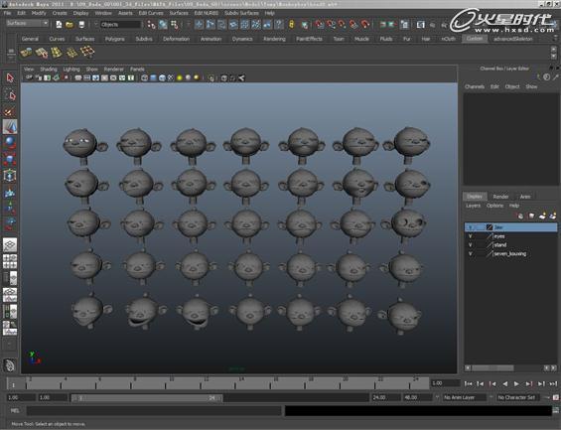Click wireframe cube icon in panel toolbar
The width and height of the screenshot is (561, 430).
tap(145, 77)
